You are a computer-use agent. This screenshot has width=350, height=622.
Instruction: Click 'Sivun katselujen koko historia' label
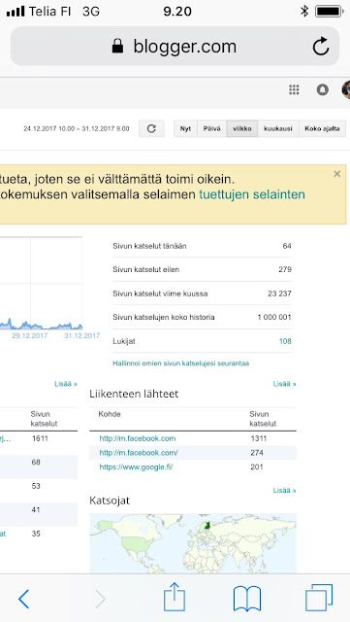coord(164,317)
